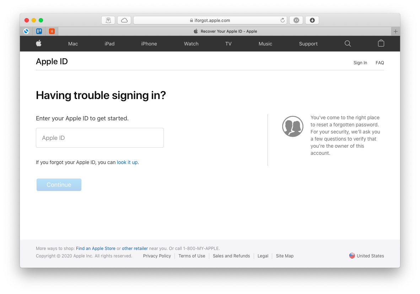The height and width of the screenshot is (294, 420).
Task: Switch to the pinned Trello tab
Action: [x=39, y=31]
